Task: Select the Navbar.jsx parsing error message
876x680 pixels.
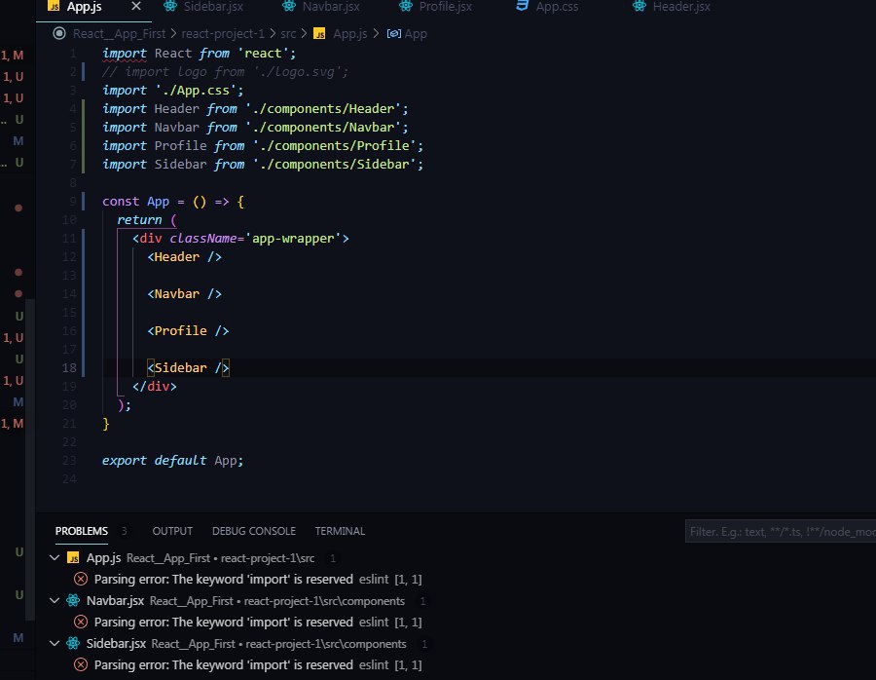Action: coord(223,622)
